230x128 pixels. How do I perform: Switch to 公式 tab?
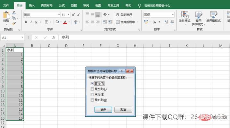click(x=62, y=5)
